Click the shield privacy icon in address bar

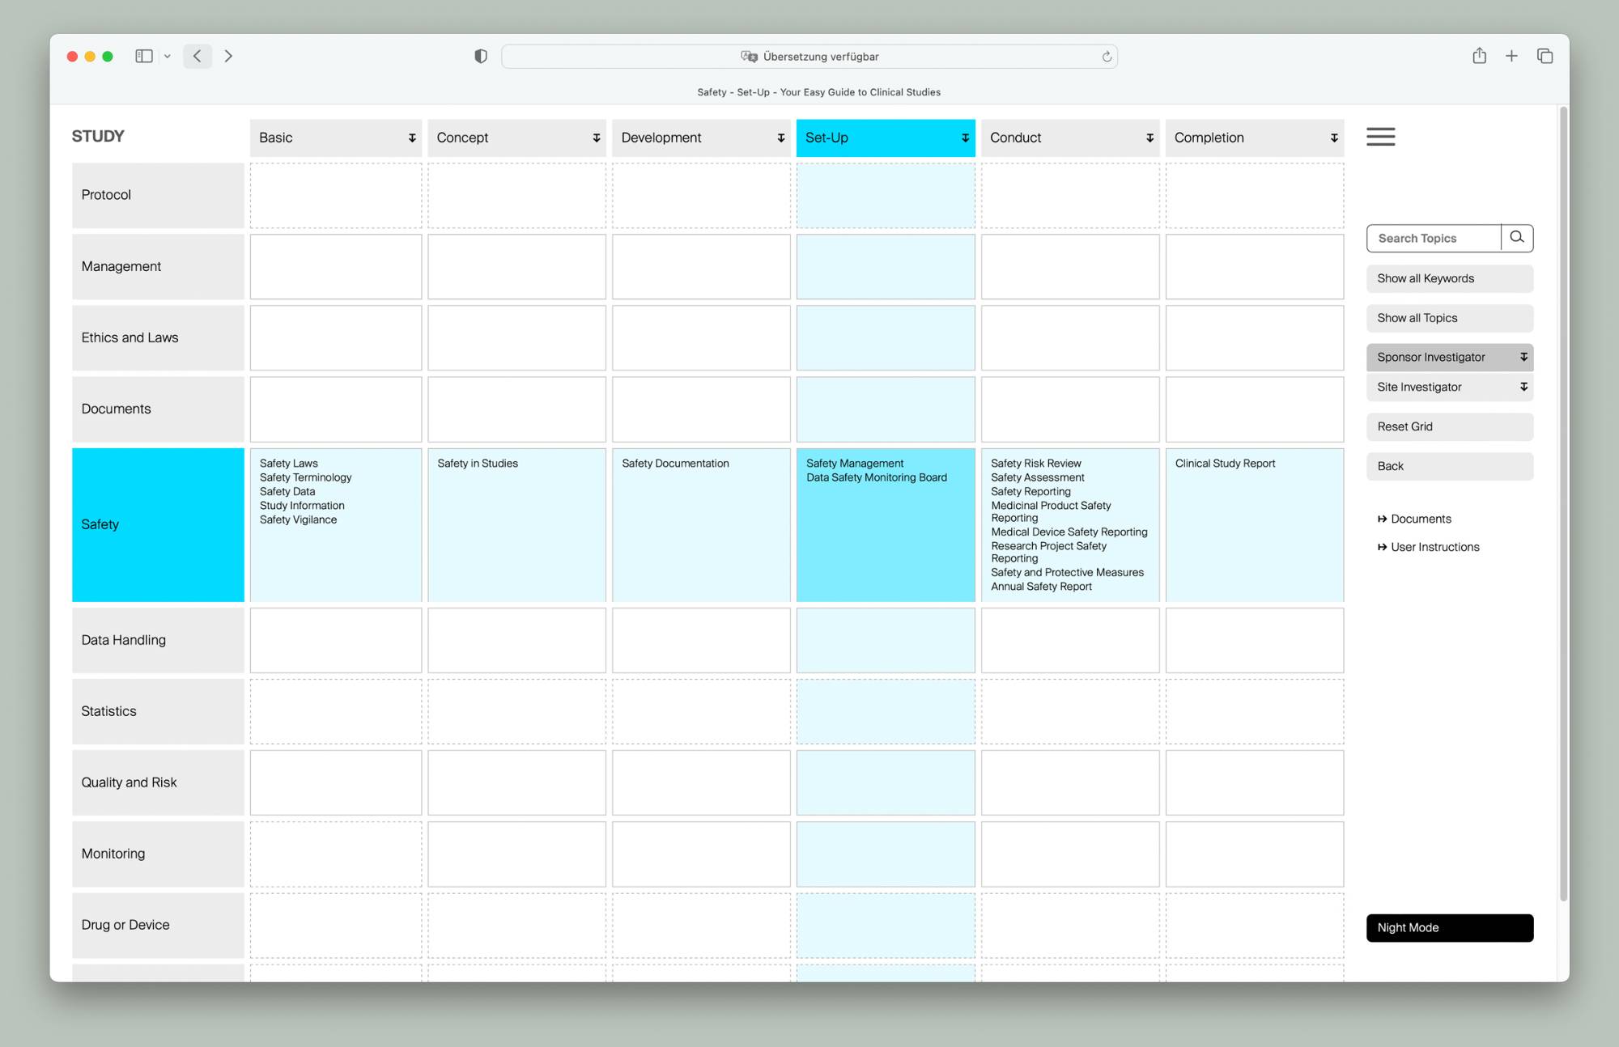point(480,55)
